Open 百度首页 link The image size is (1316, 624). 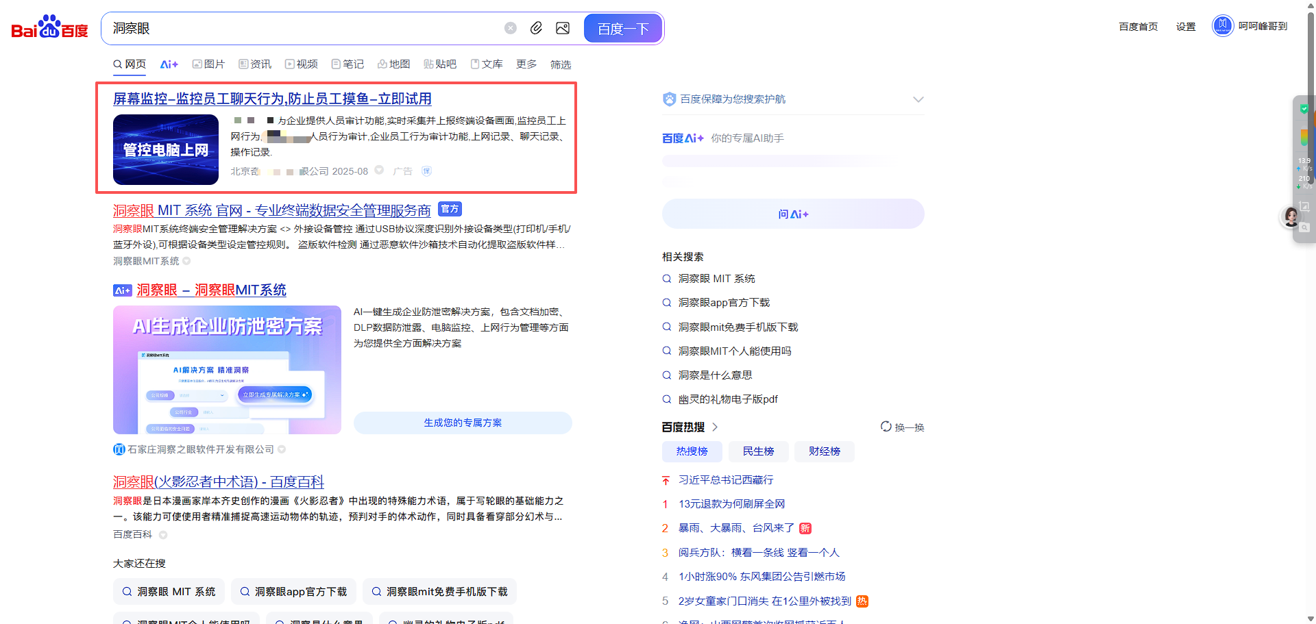pyautogui.click(x=1138, y=27)
